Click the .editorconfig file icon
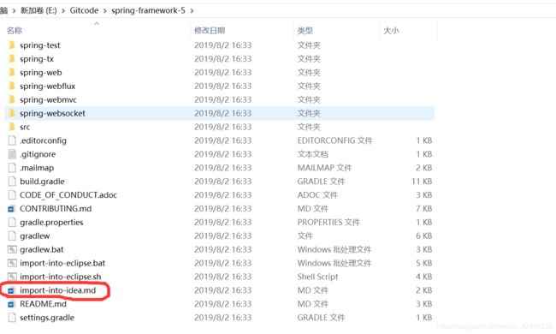556x334 pixels. click(12, 140)
